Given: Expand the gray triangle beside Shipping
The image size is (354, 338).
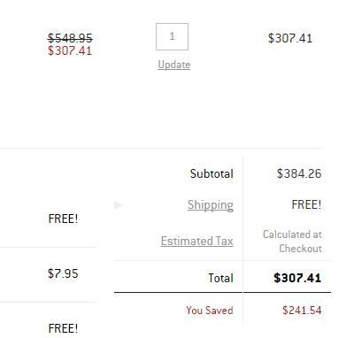Looking at the screenshot, I should tap(119, 204).
